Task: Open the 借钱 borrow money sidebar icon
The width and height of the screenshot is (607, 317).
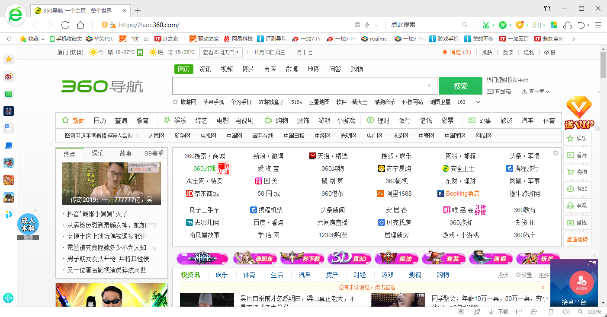Action: pyautogui.click(x=577, y=222)
